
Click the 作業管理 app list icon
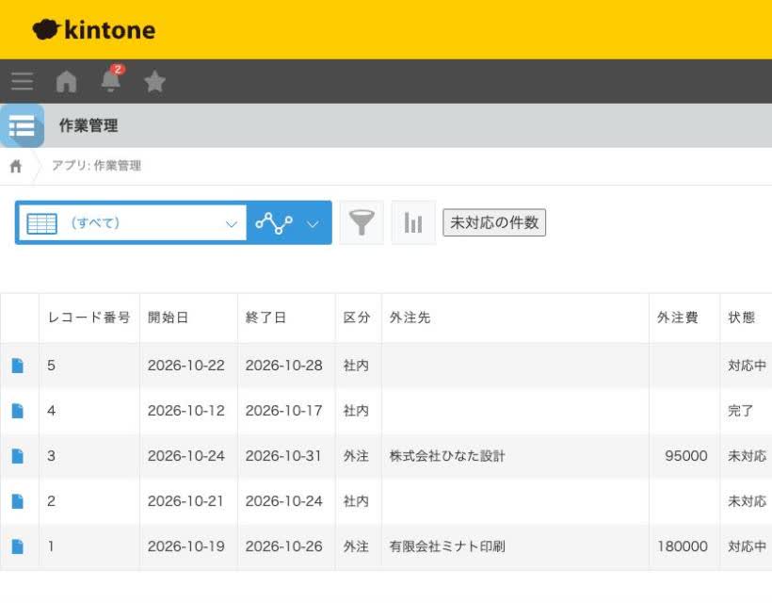23,125
